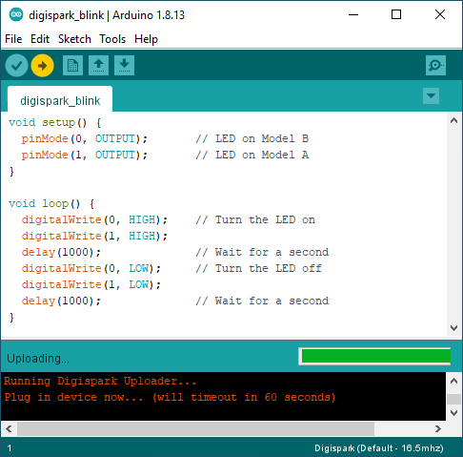Select the digispark_blink tab
463x457 pixels.
pyautogui.click(x=60, y=99)
